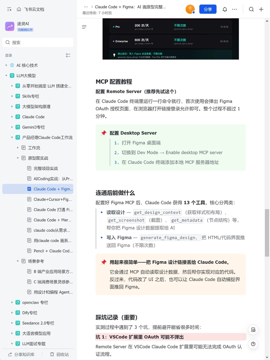Collapse the 原型图实战 node
Viewport: 270px width, 360px height.
tap(18, 158)
